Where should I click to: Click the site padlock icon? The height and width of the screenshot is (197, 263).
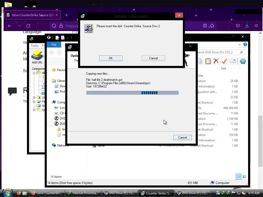click(x=61, y=26)
